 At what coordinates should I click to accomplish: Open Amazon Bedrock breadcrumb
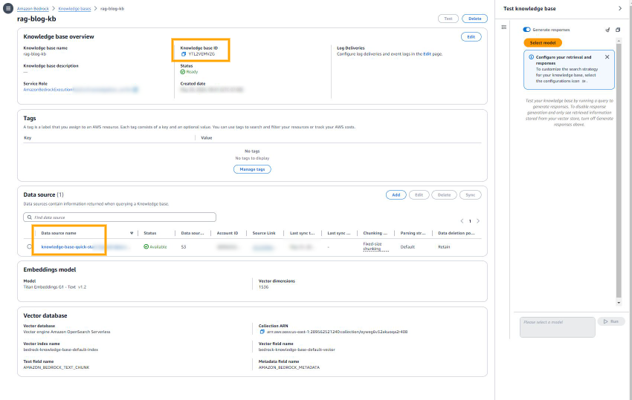(x=33, y=8)
